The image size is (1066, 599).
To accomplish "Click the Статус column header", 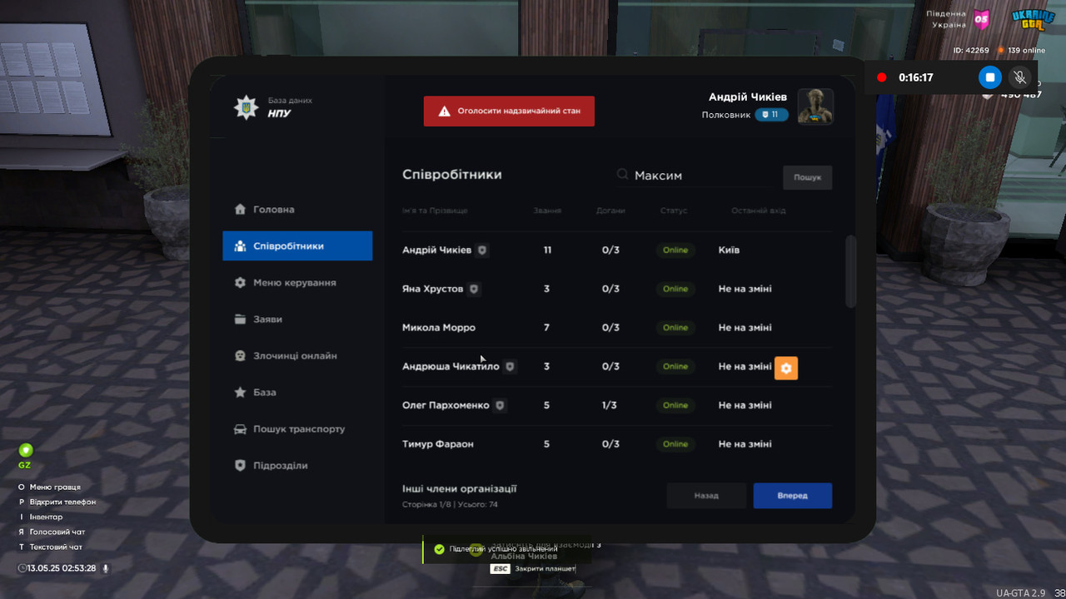I will [674, 211].
